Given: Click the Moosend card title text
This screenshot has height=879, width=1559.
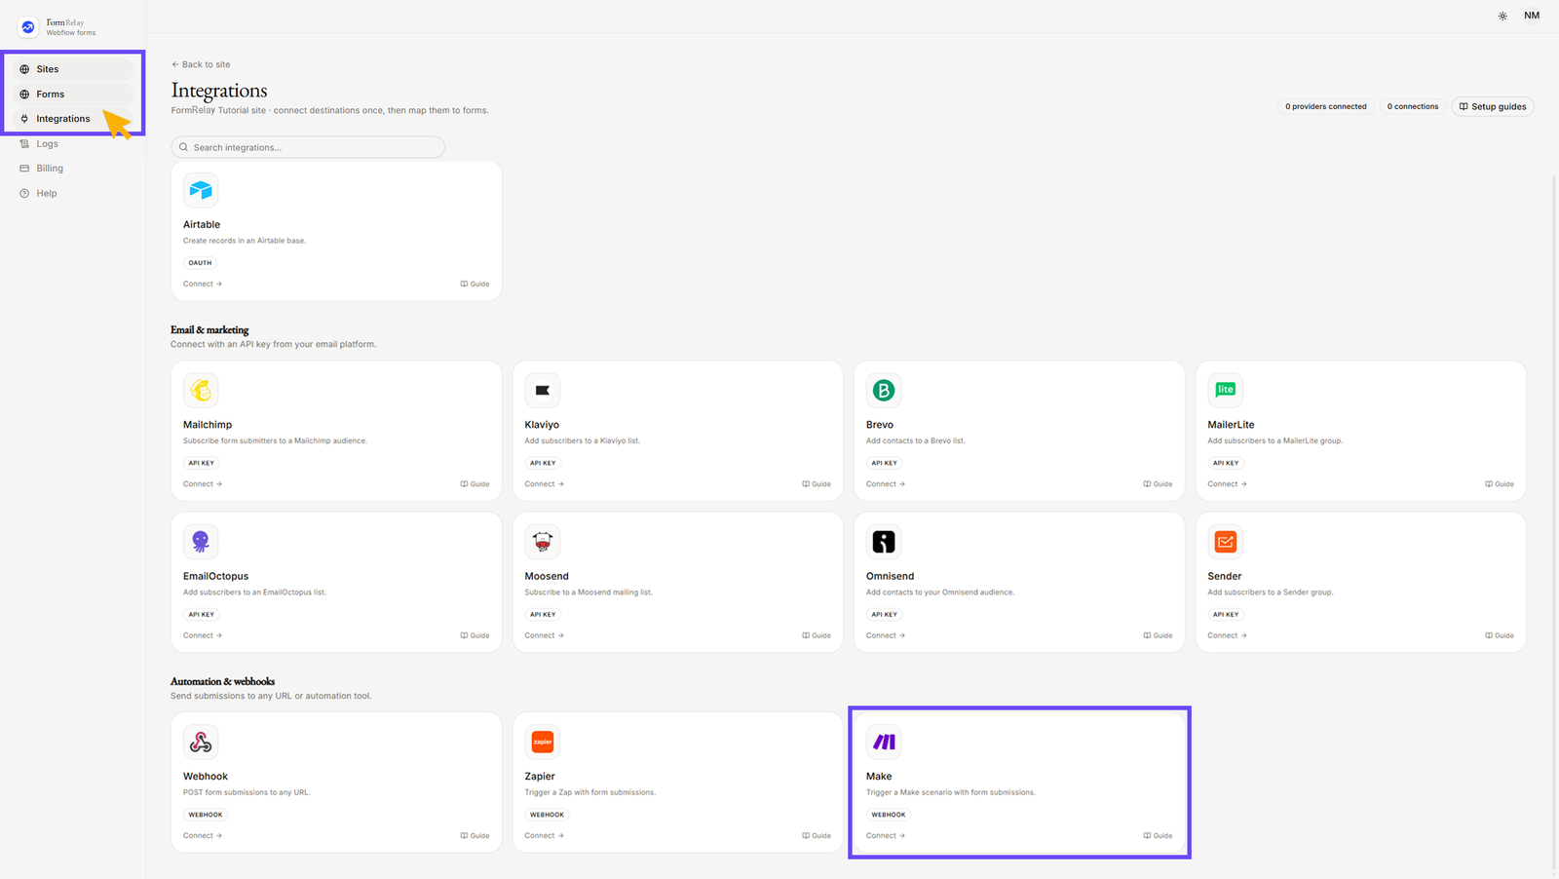Looking at the screenshot, I should click(547, 577).
